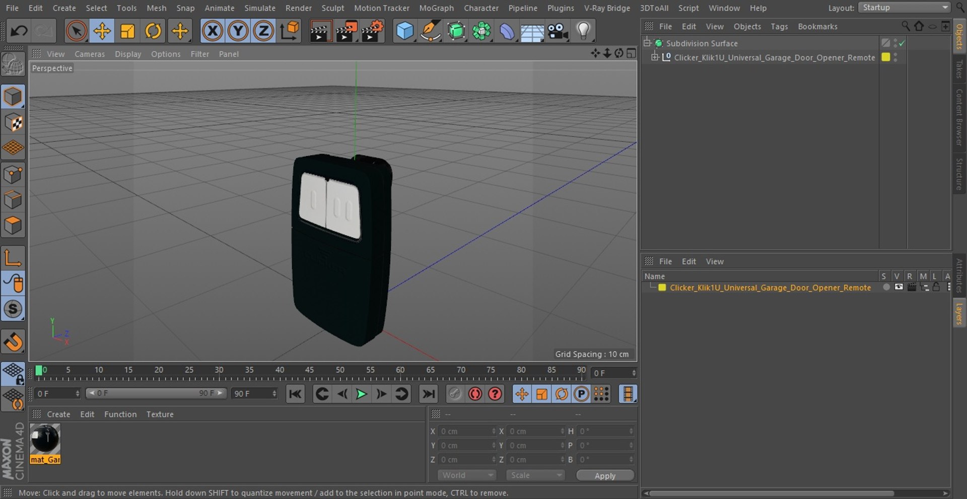Click the Apply button
This screenshot has height=499, width=967.
click(605, 476)
